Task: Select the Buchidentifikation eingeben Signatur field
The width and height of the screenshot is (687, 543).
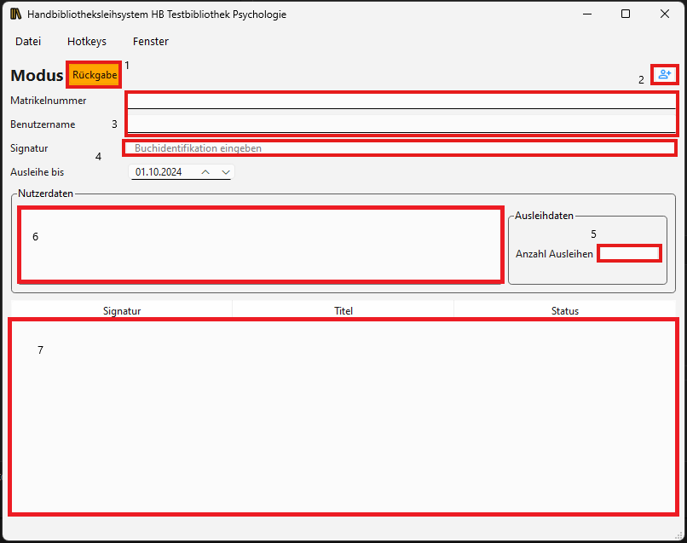Action: click(x=401, y=148)
